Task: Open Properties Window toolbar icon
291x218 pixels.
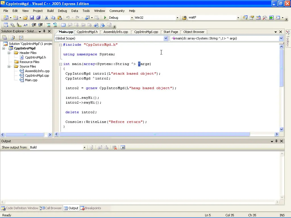Action: pos(252,18)
